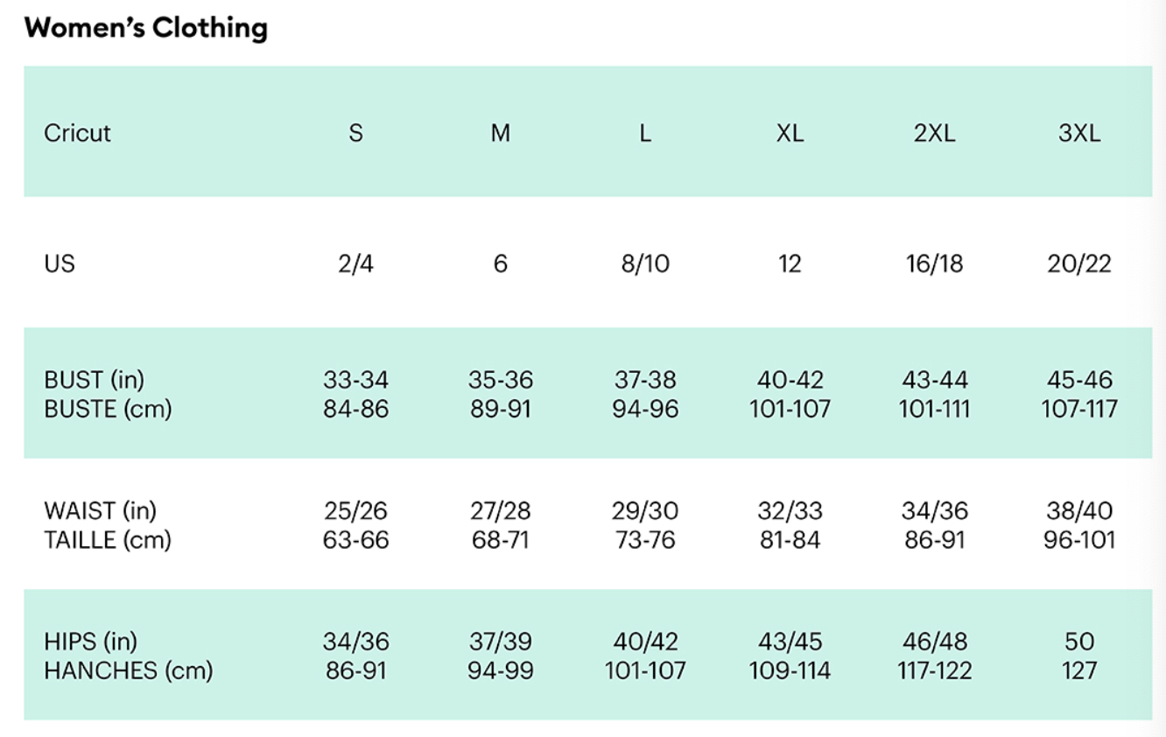The image size is (1166, 737).
Task: Click the L size column header
Action: (x=645, y=133)
